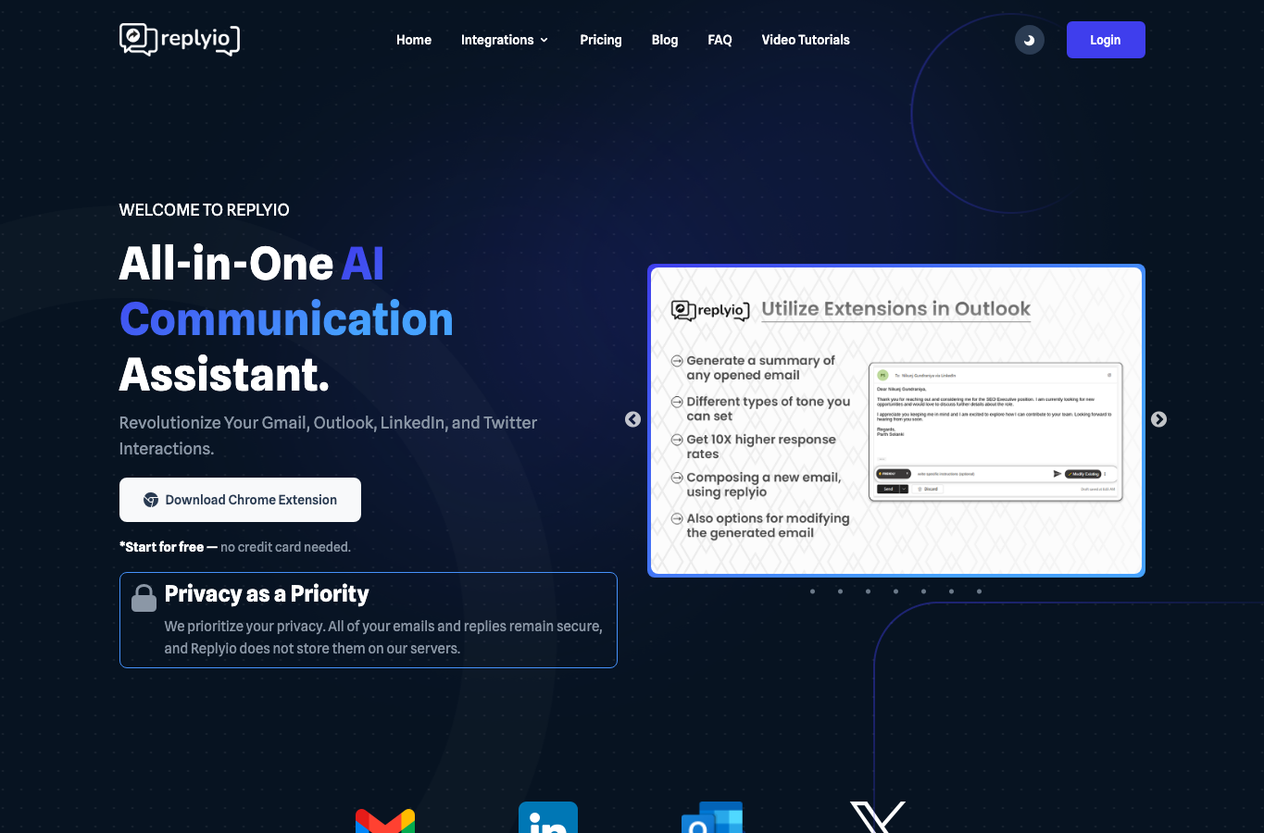This screenshot has height=833, width=1264.
Task: Click 'Composing a new email' bullet
Action: pos(757,484)
